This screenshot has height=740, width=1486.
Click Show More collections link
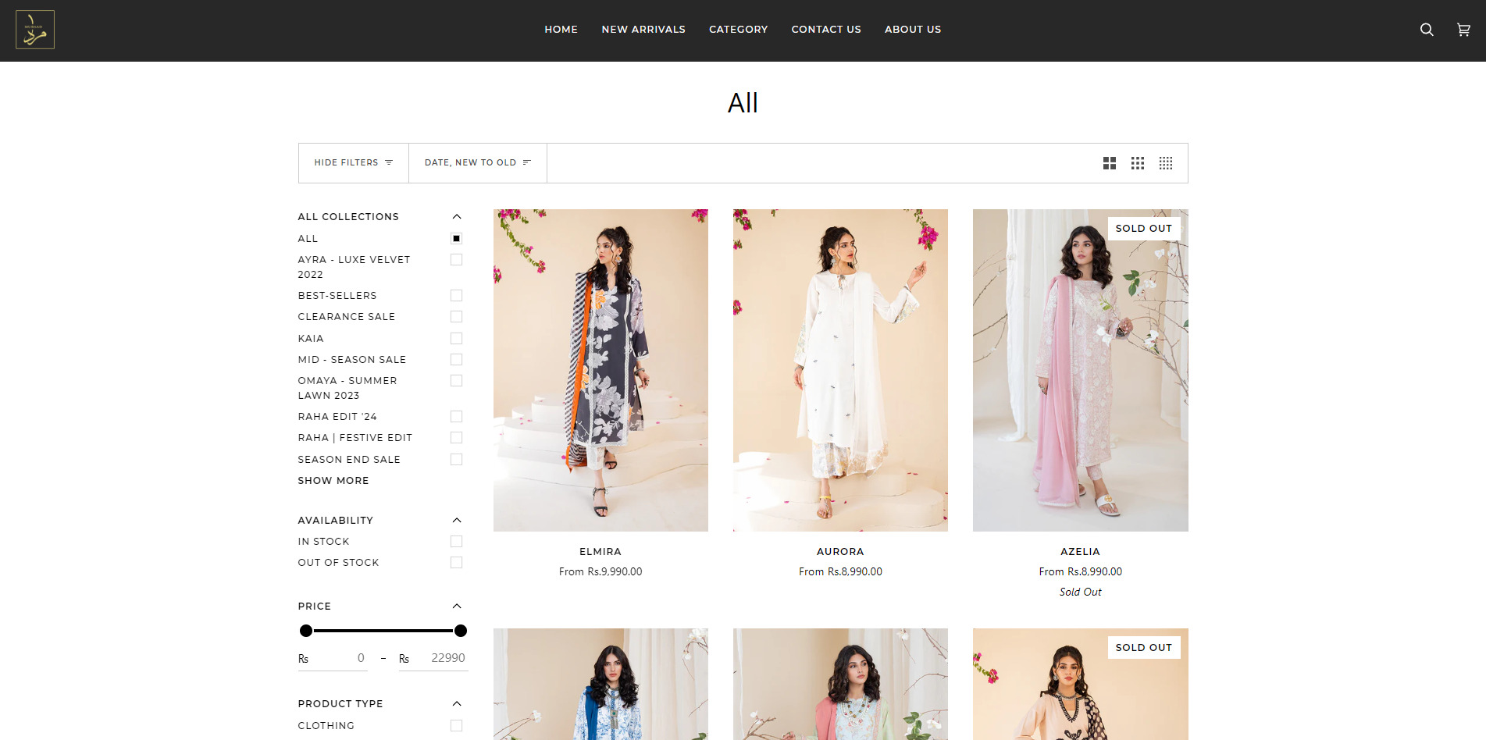(333, 481)
